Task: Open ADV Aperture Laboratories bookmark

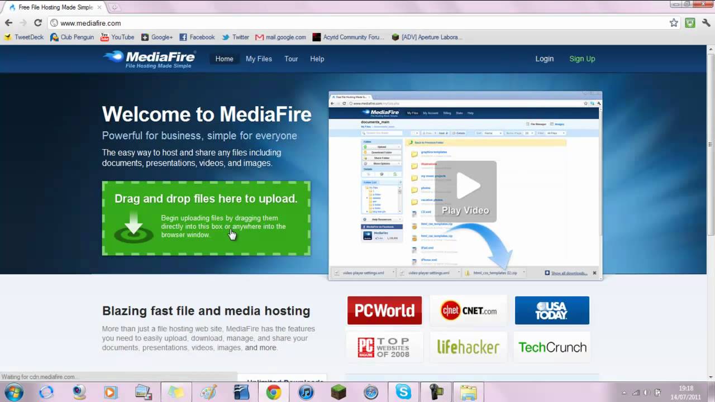Action: (x=427, y=37)
